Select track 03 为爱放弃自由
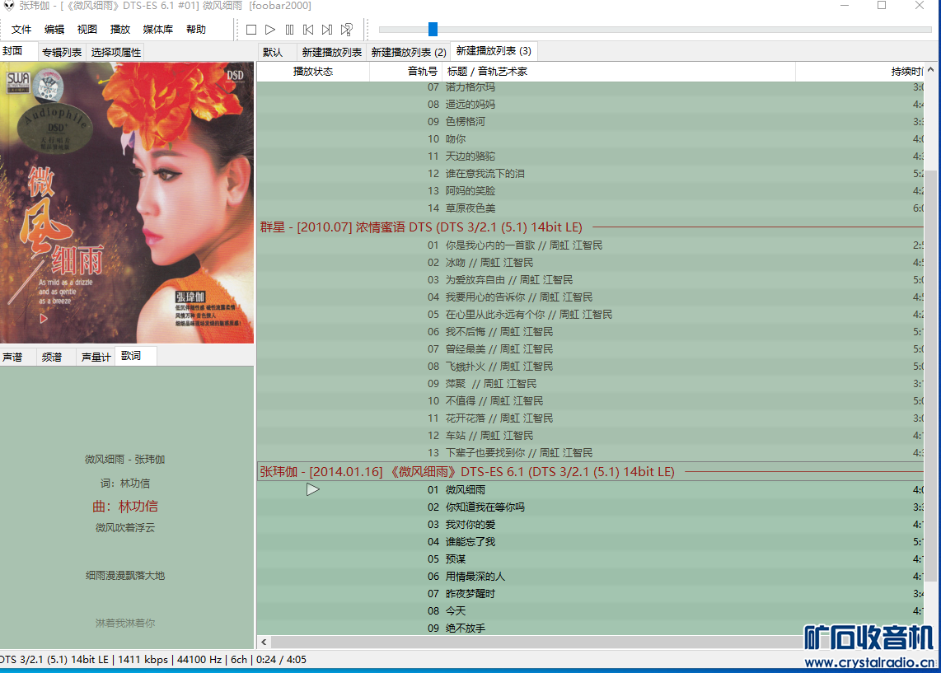The width and height of the screenshot is (941, 673). click(x=591, y=280)
